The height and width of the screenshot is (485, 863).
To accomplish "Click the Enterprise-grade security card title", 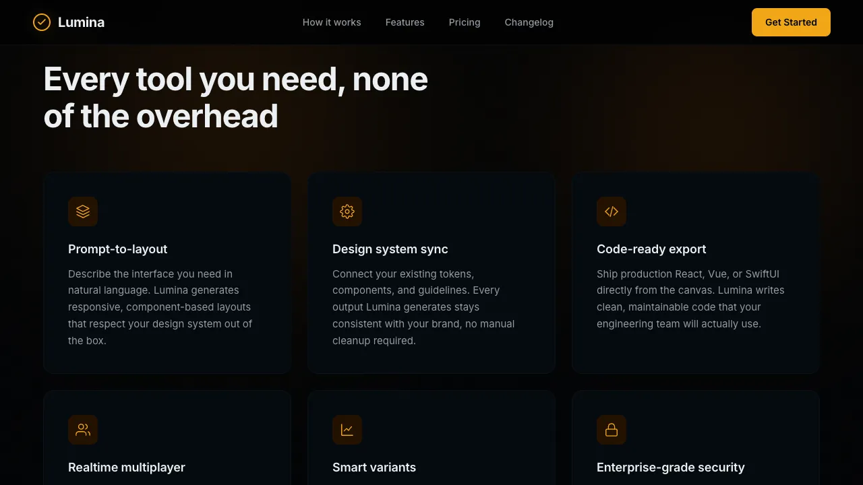I will (671, 467).
